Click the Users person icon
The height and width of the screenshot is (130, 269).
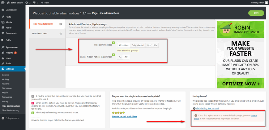[x=3, y=58]
